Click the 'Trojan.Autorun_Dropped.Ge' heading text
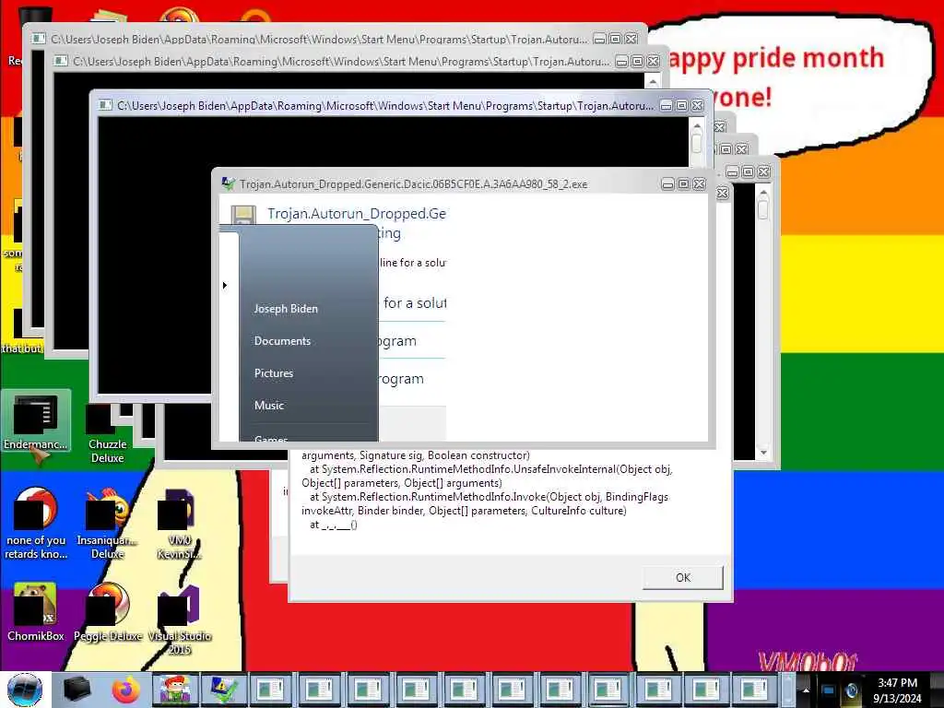 357,214
